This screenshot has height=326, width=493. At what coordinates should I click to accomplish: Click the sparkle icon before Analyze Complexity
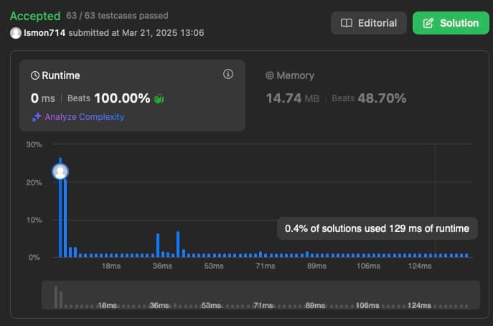pos(36,117)
